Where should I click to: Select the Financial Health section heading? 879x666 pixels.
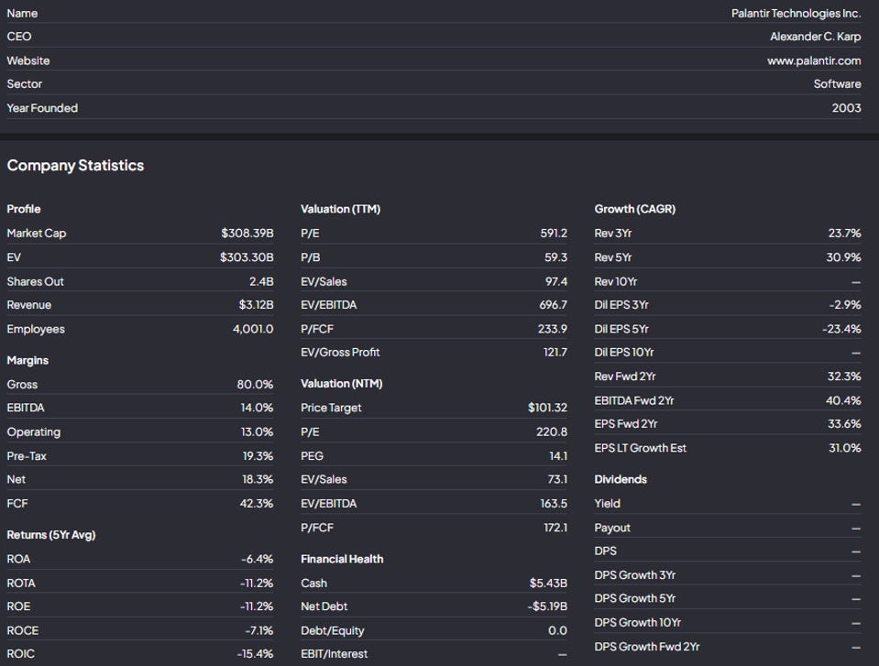tap(342, 559)
